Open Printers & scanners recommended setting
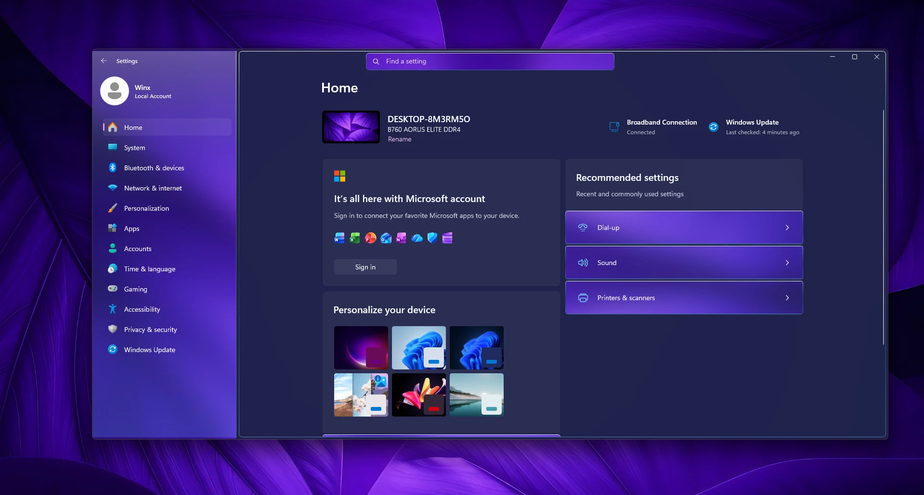Screen dimensions: 924x495 point(684,298)
